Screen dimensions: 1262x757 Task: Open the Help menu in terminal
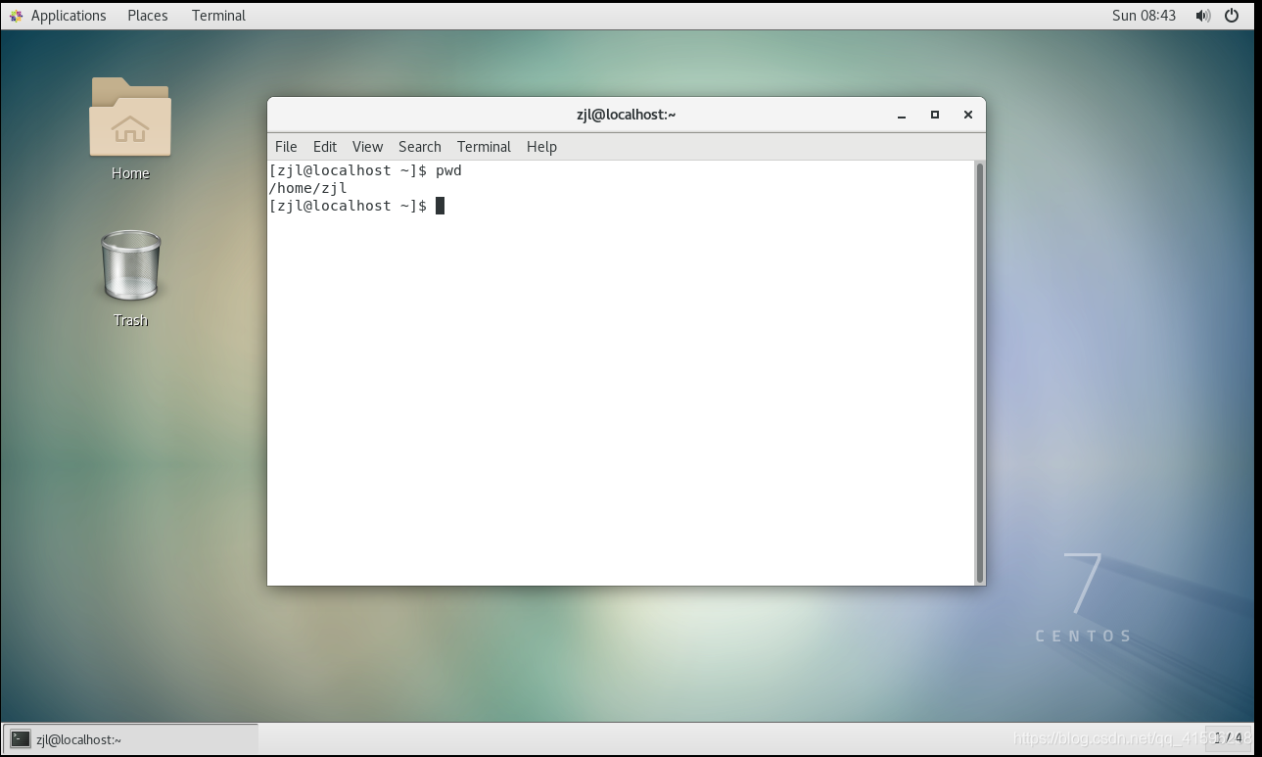[x=541, y=147]
